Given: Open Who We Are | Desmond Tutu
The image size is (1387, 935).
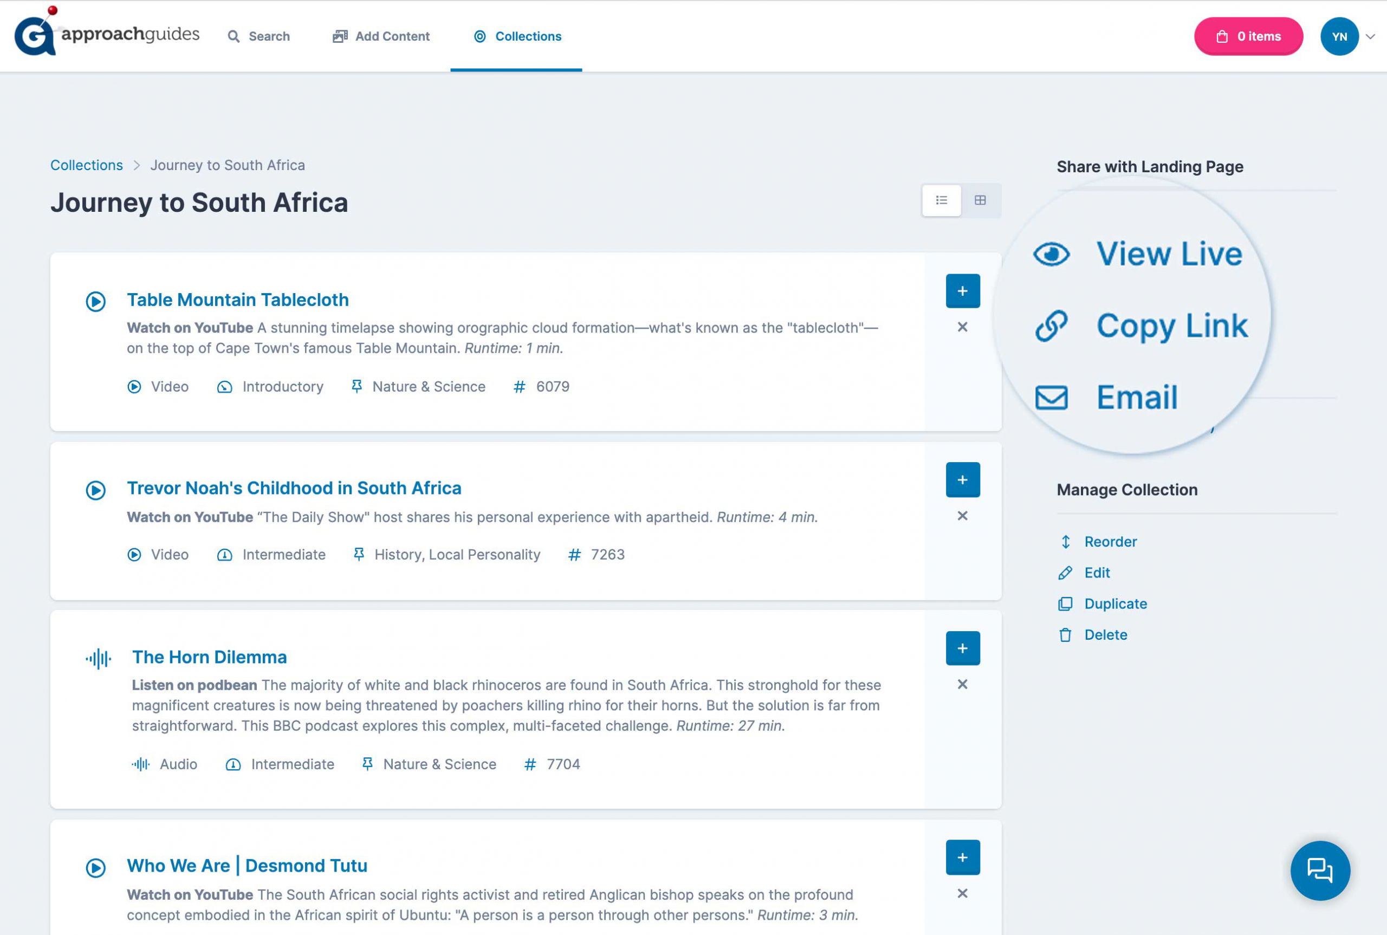Looking at the screenshot, I should (247, 866).
